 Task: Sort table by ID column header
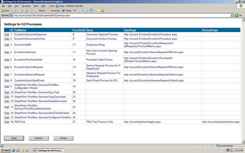[x=11, y=30]
